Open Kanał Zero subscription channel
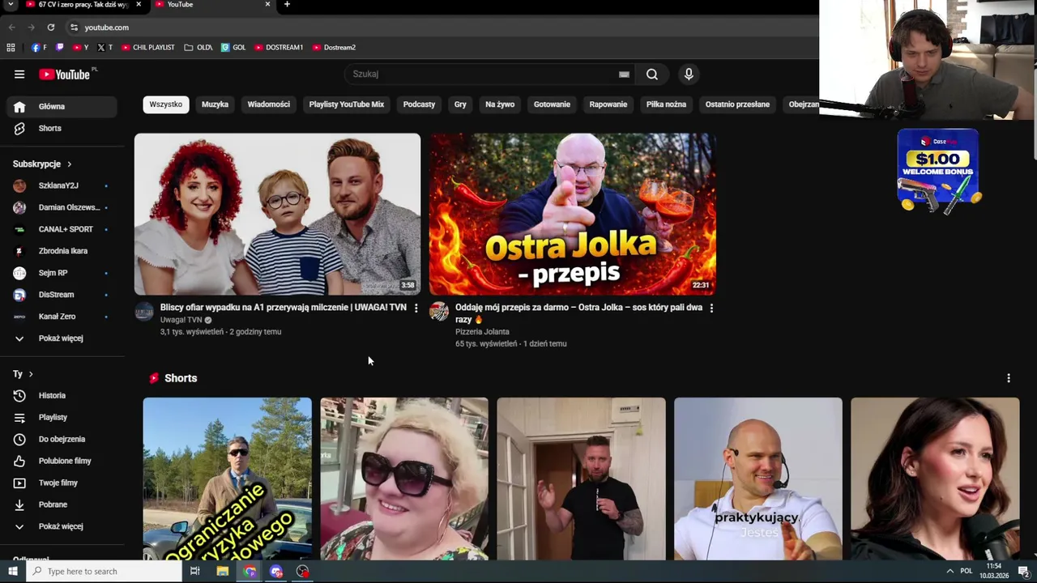 coord(62,317)
